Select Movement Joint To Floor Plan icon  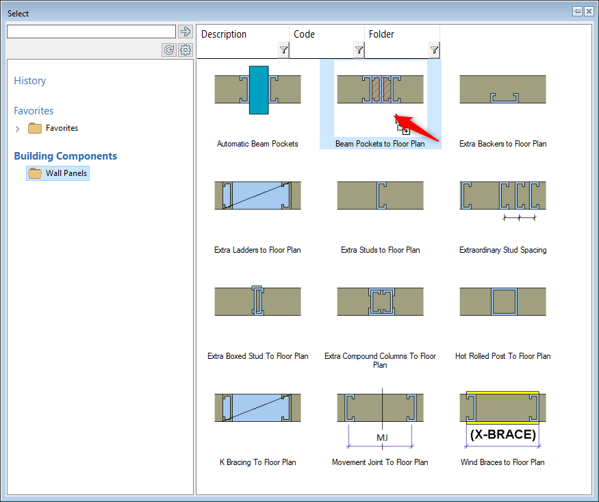point(380,413)
